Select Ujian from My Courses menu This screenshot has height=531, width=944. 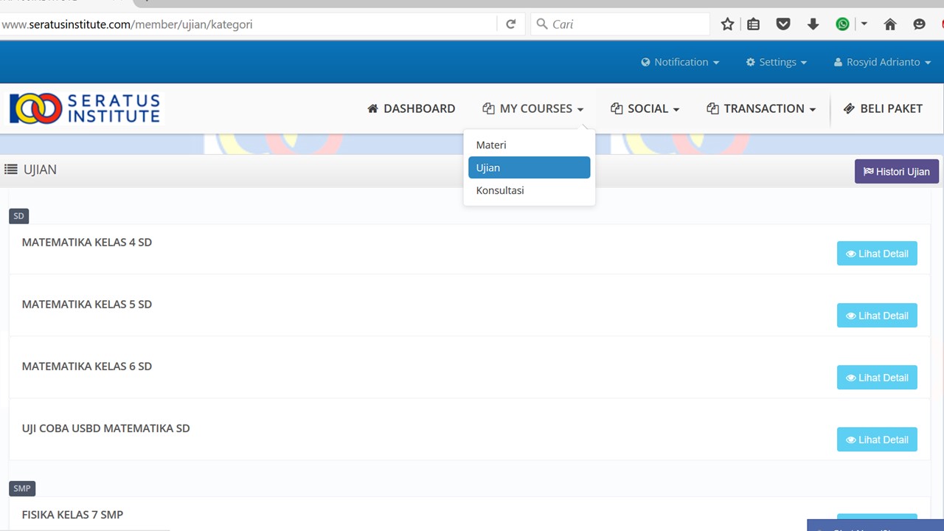pyautogui.click(x=529, y=167)
